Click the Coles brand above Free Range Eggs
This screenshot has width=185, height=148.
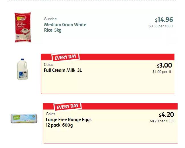coord(50,114)
